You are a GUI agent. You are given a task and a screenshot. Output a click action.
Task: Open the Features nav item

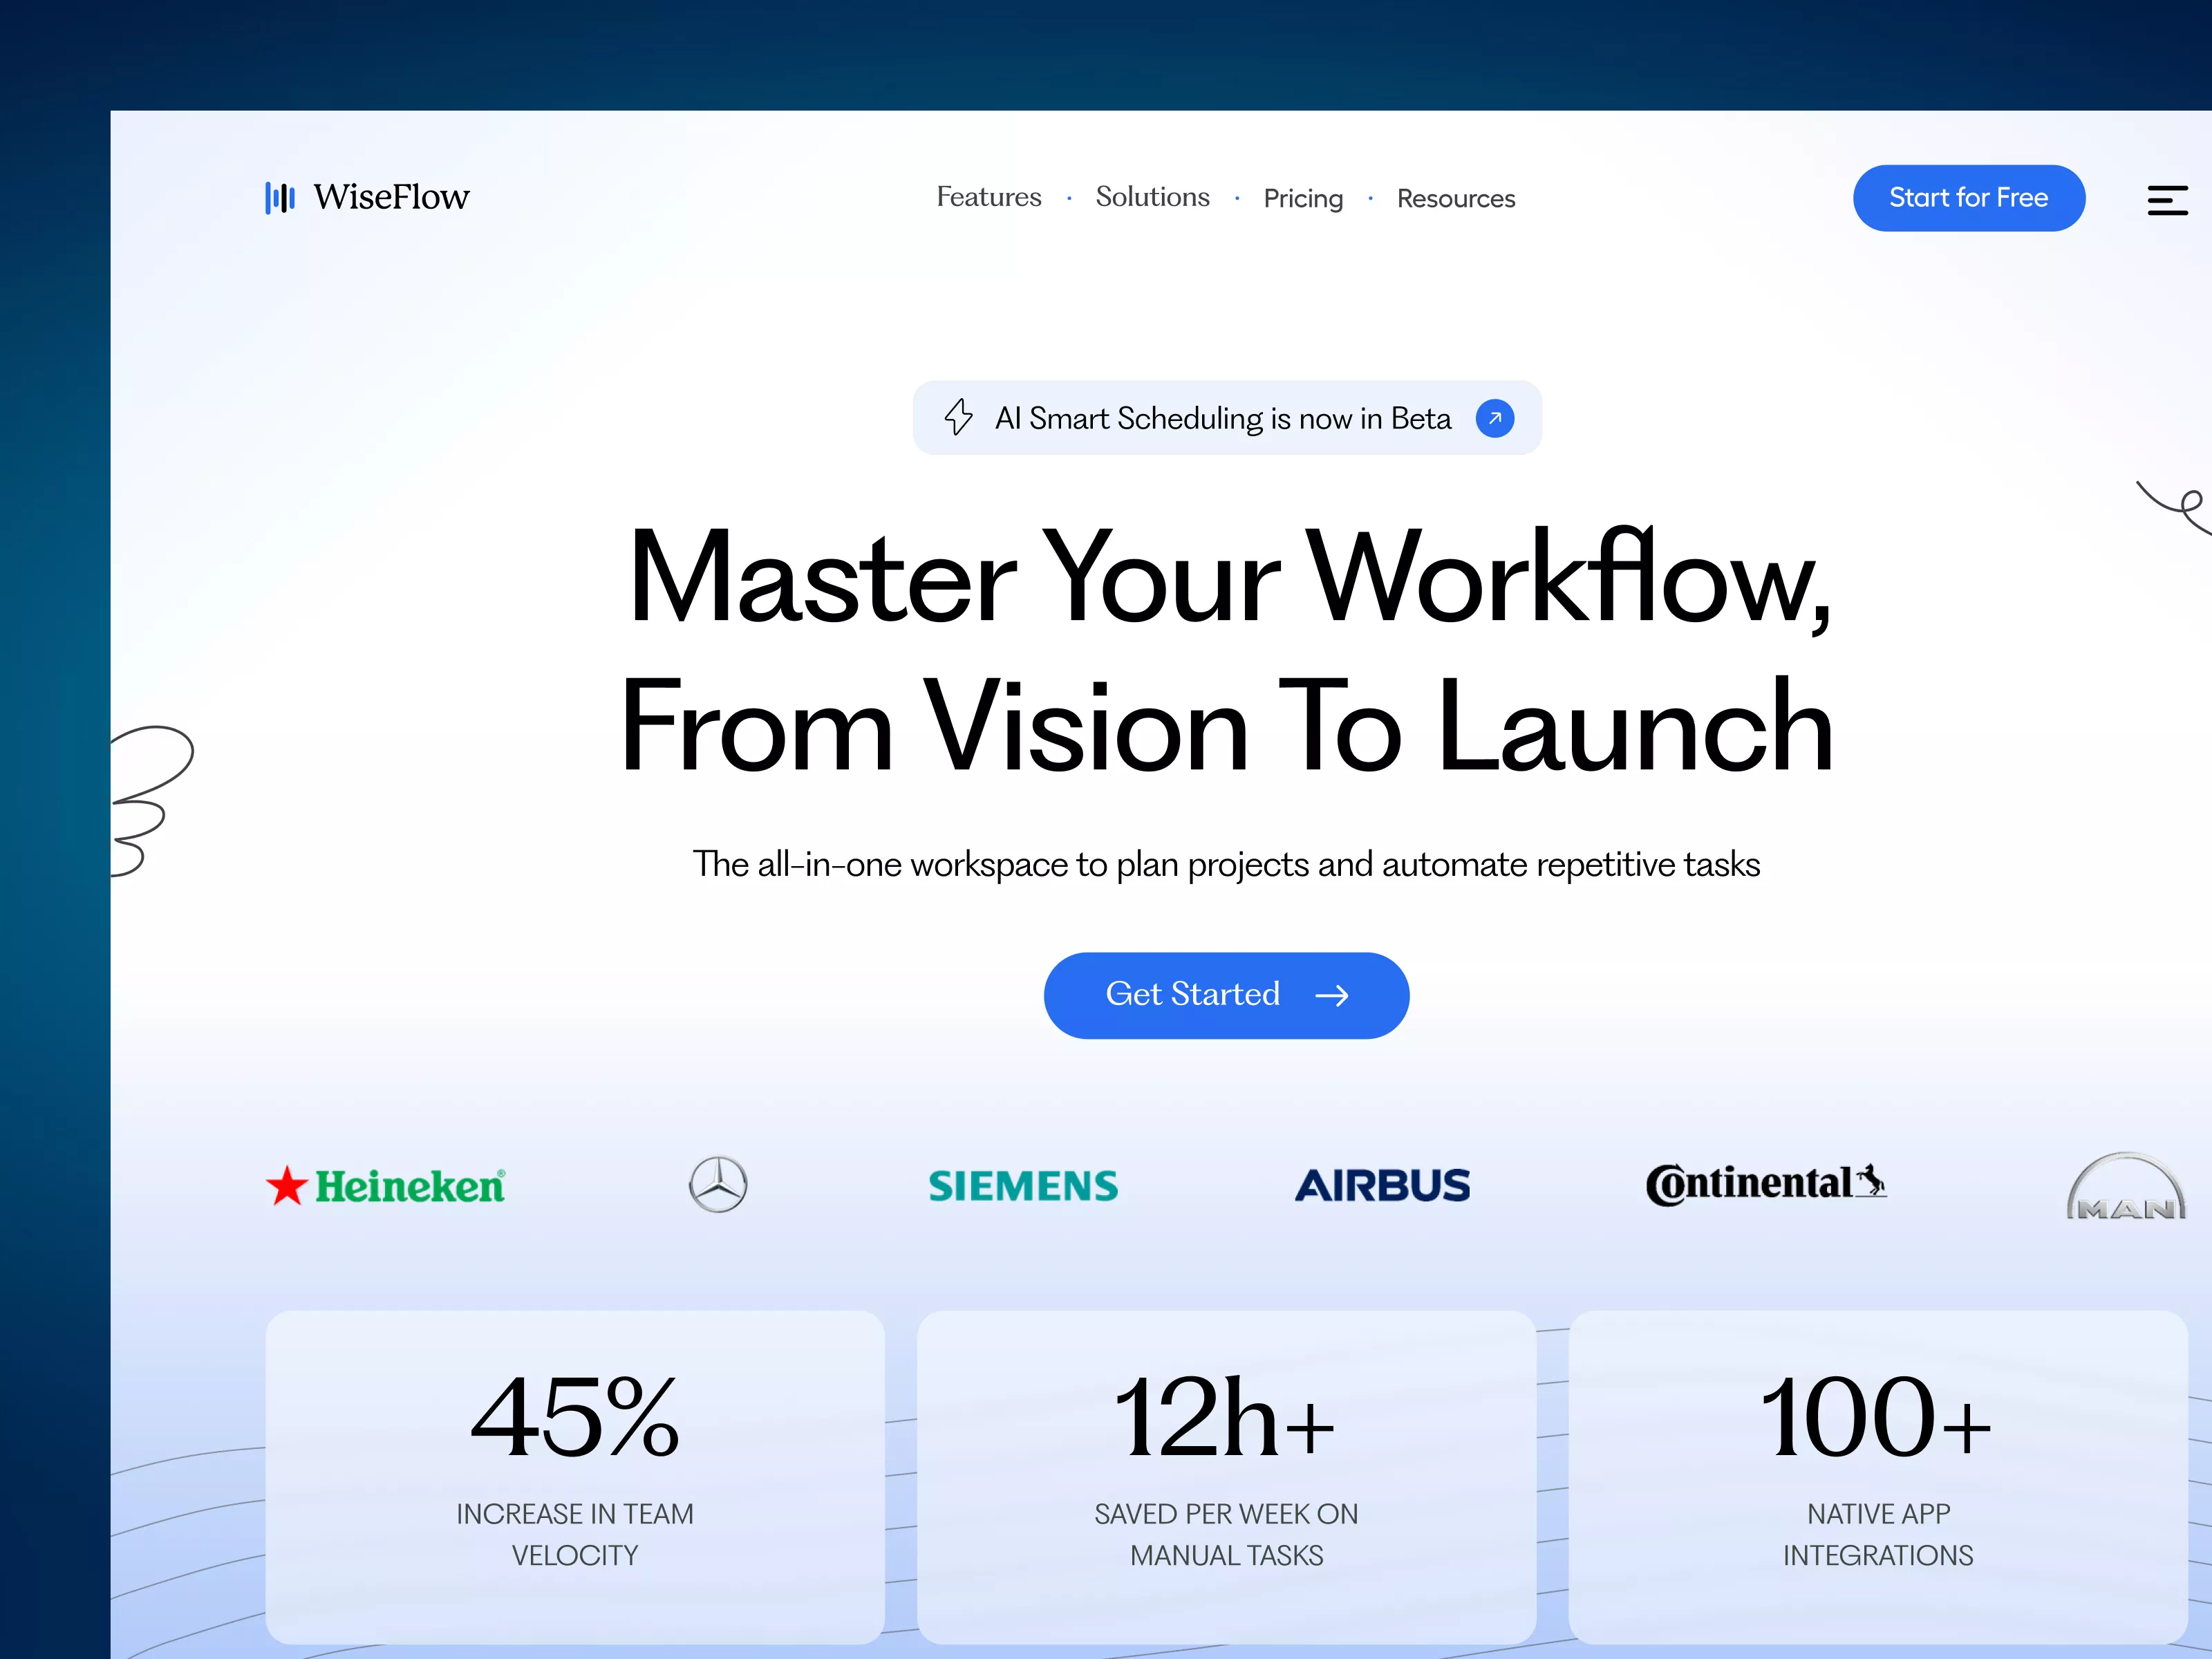(x=988, y=197)
